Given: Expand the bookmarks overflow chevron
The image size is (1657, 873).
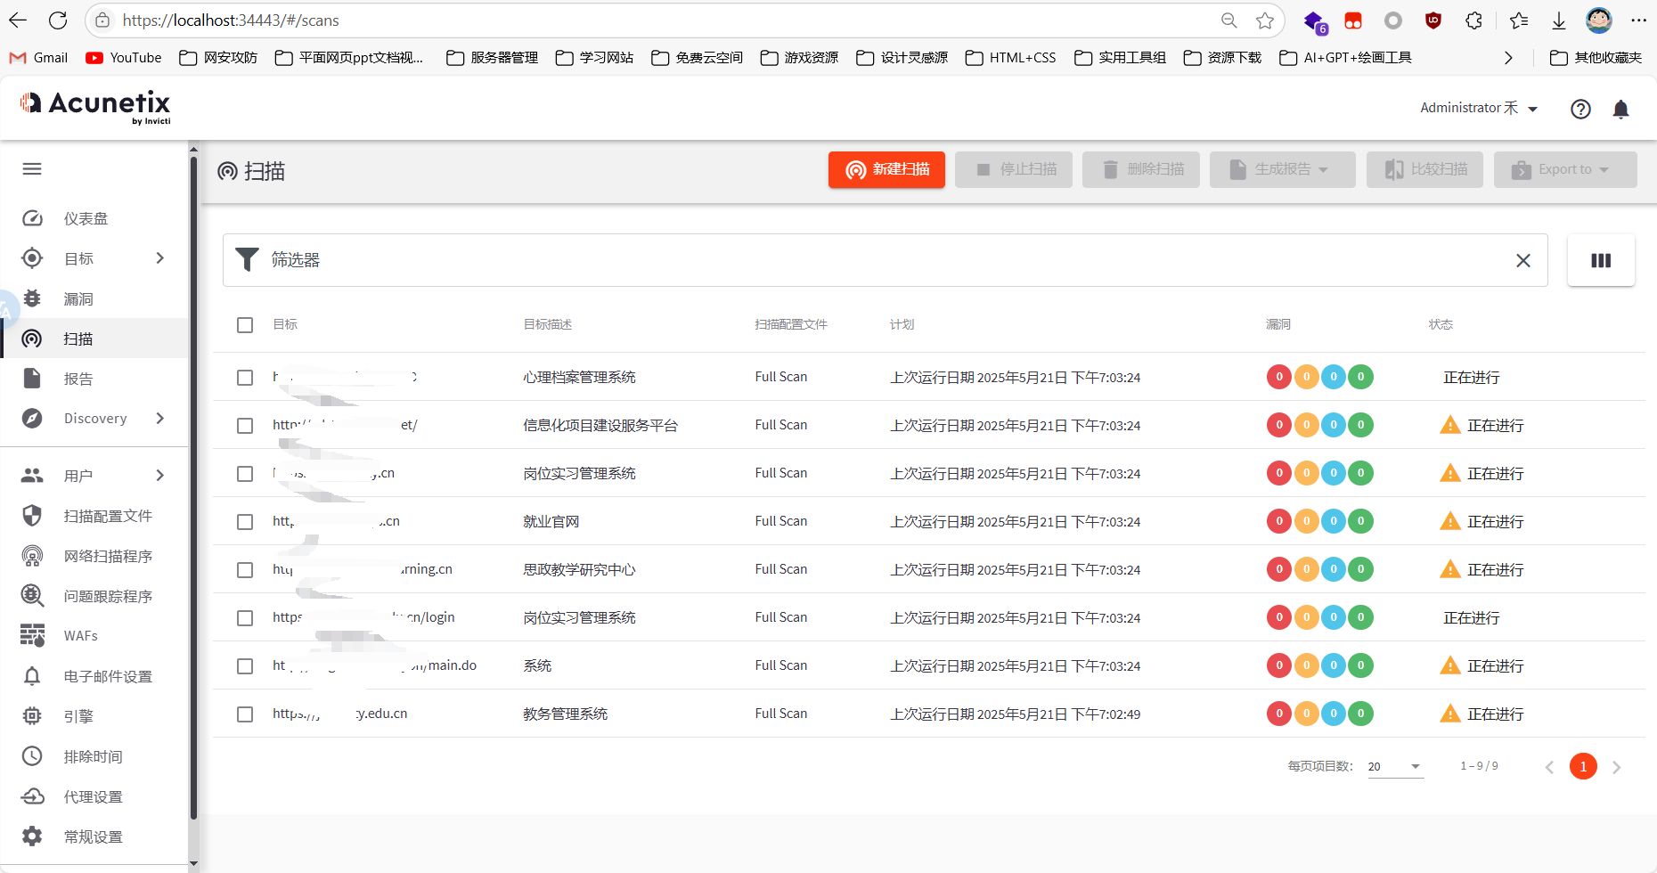Looking at the screenshot, I should pos(1508,57).
